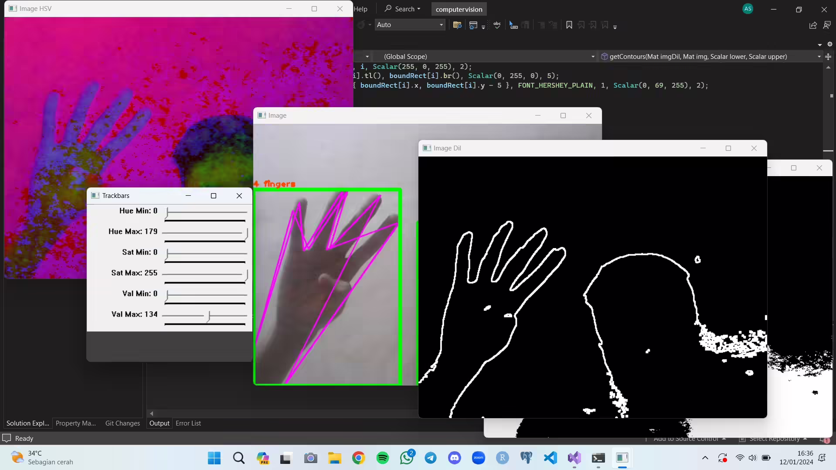This screenshot has height=470, width=836.
Task: Open the Help menu
Action: [360, 9]
